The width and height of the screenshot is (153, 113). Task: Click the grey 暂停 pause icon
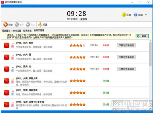pyautogui.click(x=17, y=24)
